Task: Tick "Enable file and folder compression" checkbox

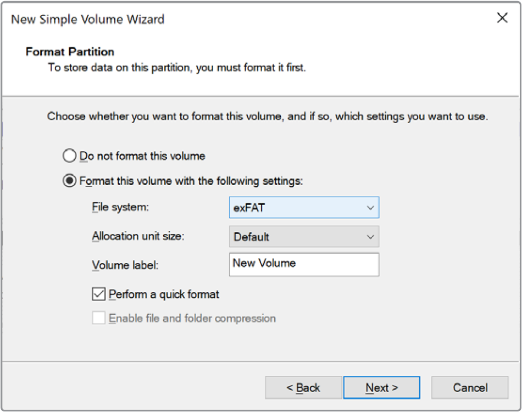Action: 99,318
